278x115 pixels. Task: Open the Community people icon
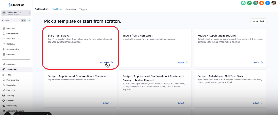click(4, 106)
